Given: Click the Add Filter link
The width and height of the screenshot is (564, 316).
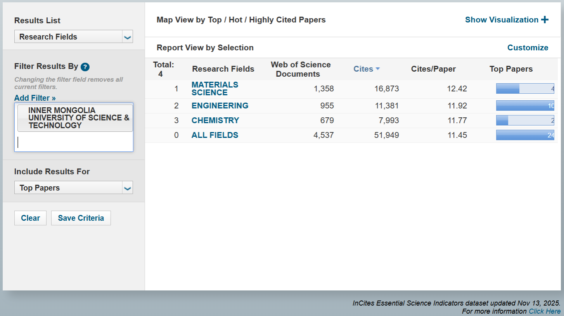Looking at the screenshot, I should coord(35,98).
